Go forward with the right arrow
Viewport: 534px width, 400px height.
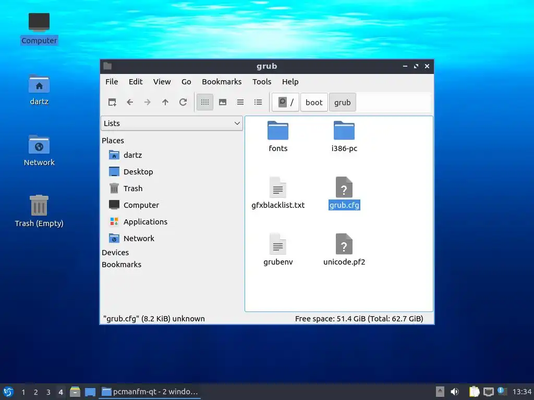[148, 102]
